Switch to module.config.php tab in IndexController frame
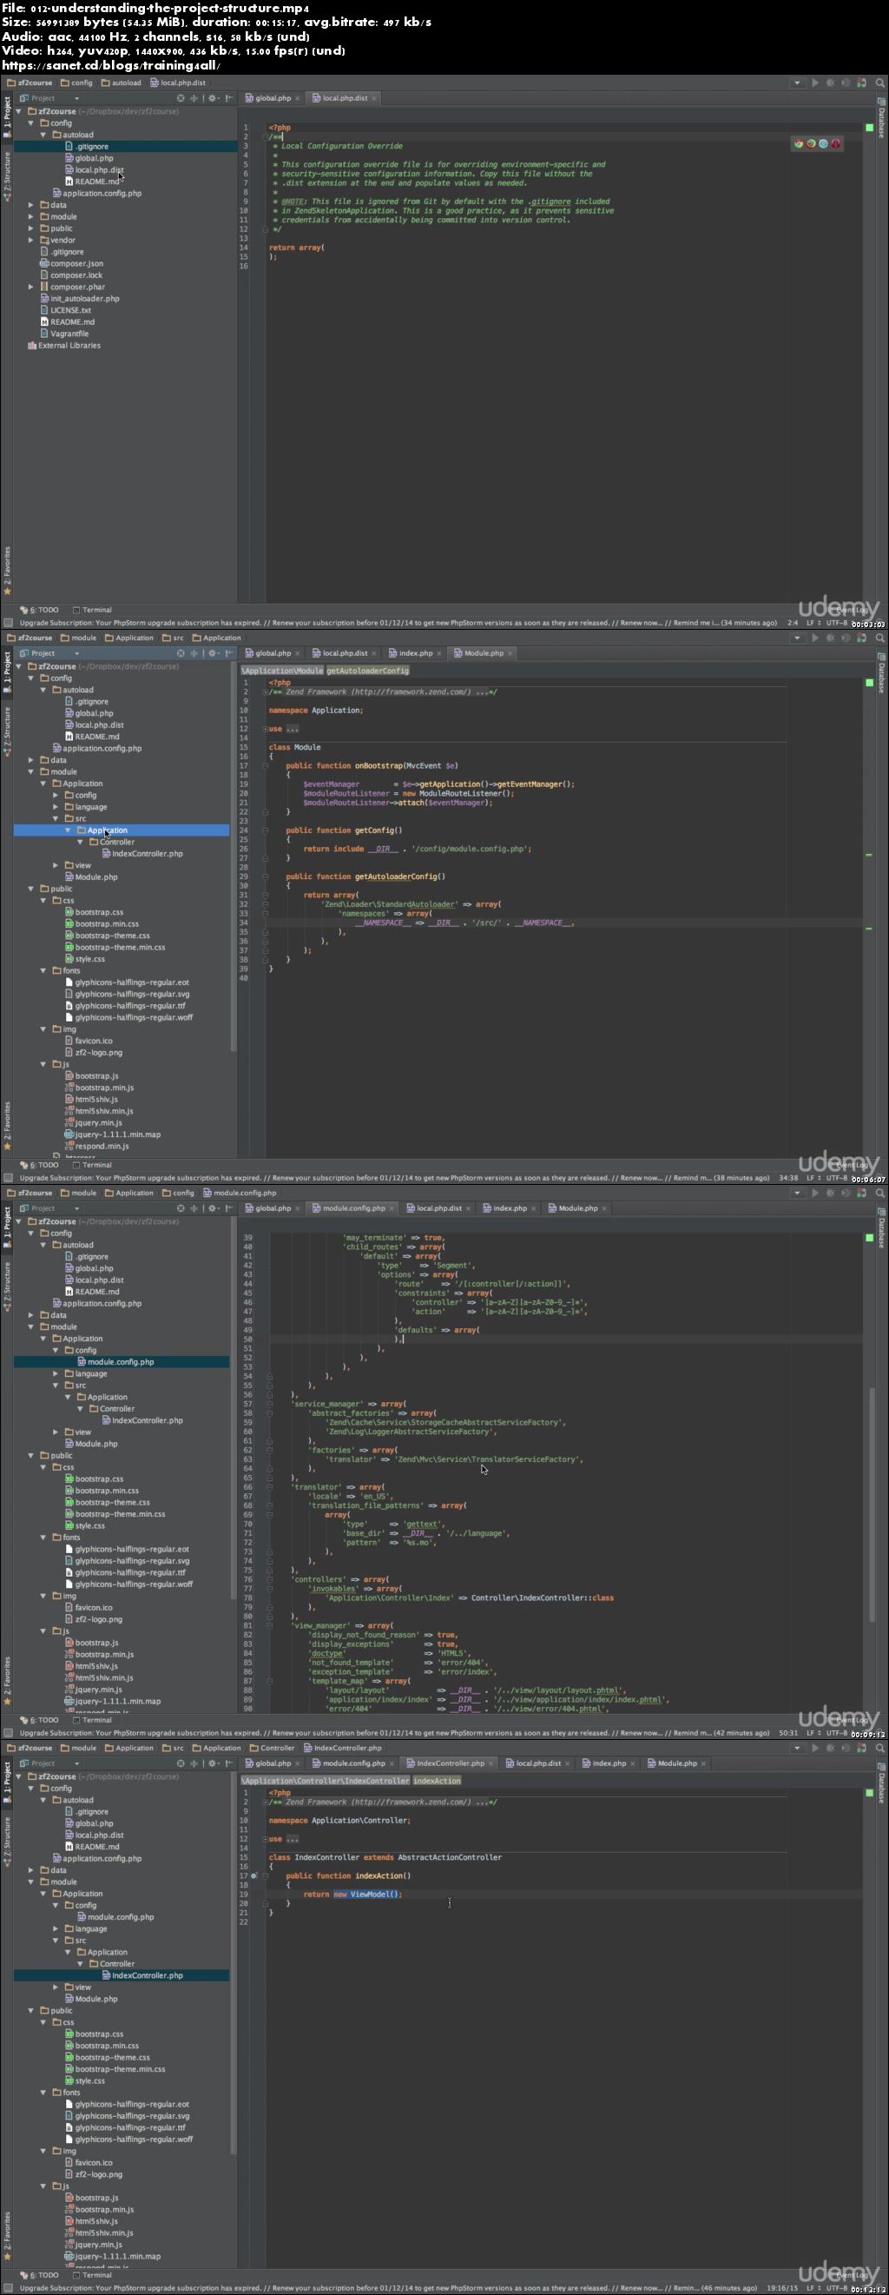This screenshot has width=889, height=2295. click(353, 1763)
